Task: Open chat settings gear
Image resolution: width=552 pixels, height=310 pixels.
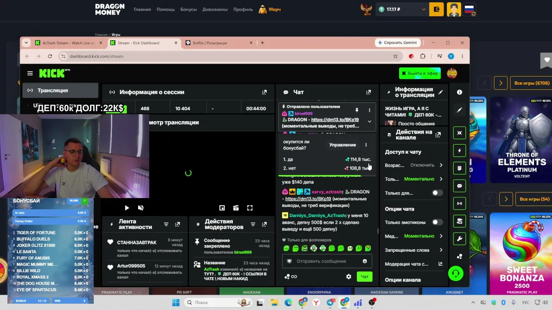Action: coord(348,276)
